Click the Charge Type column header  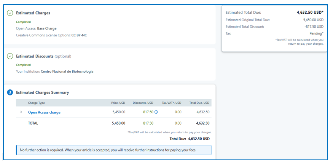point(37,103)
